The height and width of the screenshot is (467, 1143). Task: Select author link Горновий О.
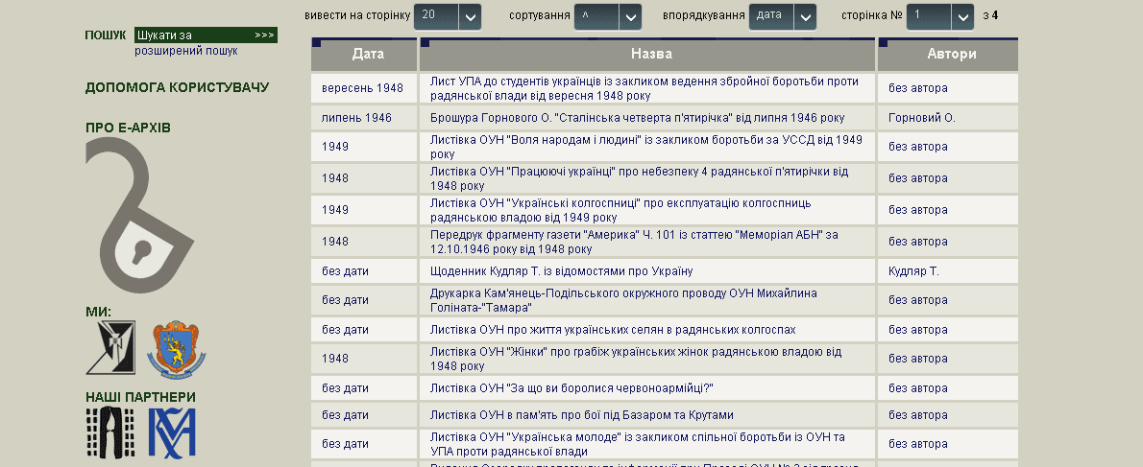[921, 118]
